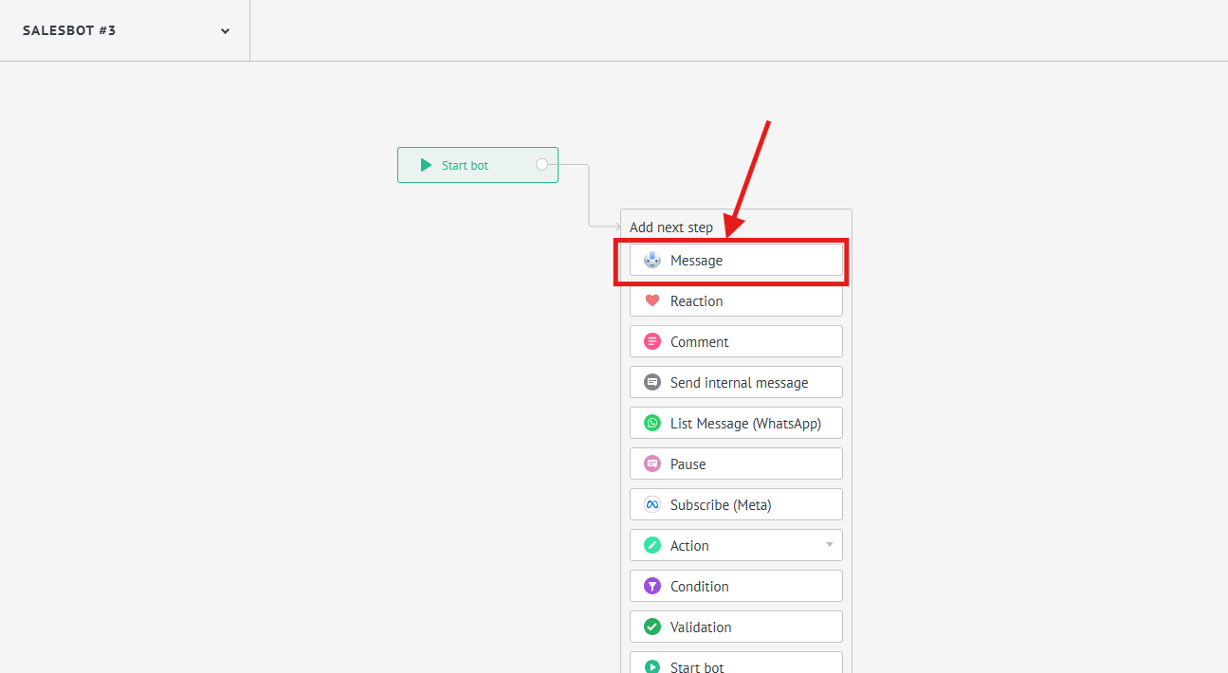Screen dimensions: 1228x673
Task: Click the green WhatsApp logo icon
Action: tap(652, 423)
